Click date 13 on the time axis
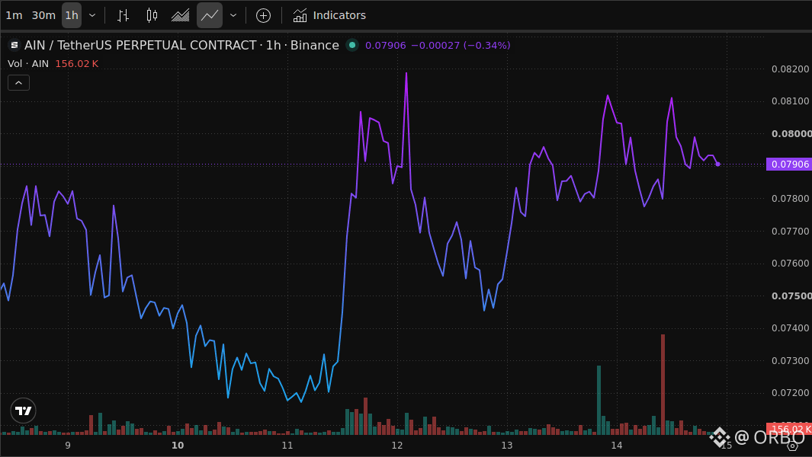812x457 pixels. click(507, 445)
